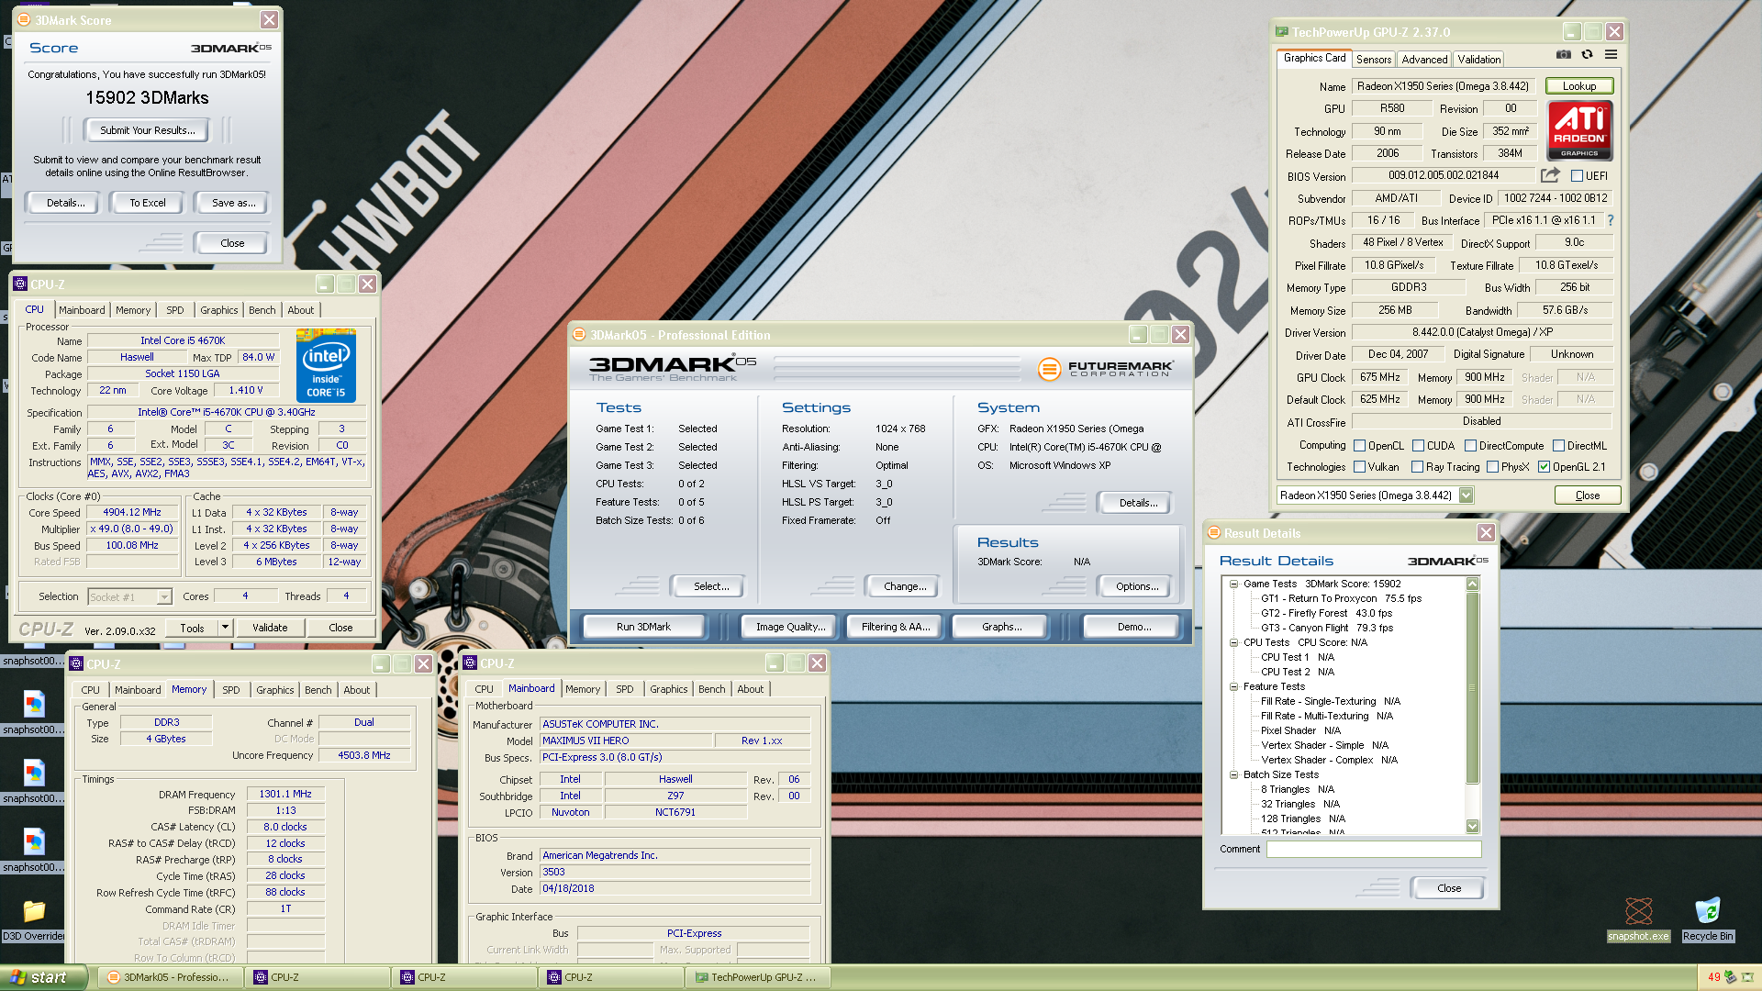Image resolution: width=1762 pixels, height=991 pixels.
Task: Click the Save as button
Action: [x=233, y=203]
